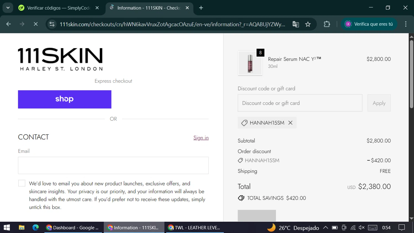This screenshot has width=414, height=233.
Task: Check the email marketing updates checkbox
Action: 22,183
